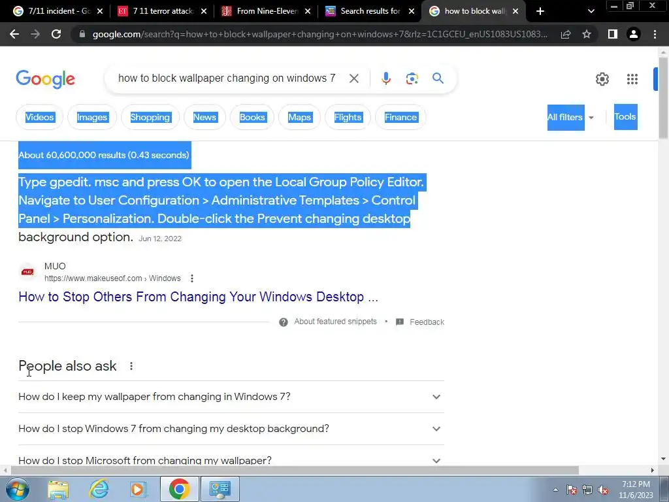Clear the search box with X
Viewport: 669px width, 502px height.
coord(353,78)
